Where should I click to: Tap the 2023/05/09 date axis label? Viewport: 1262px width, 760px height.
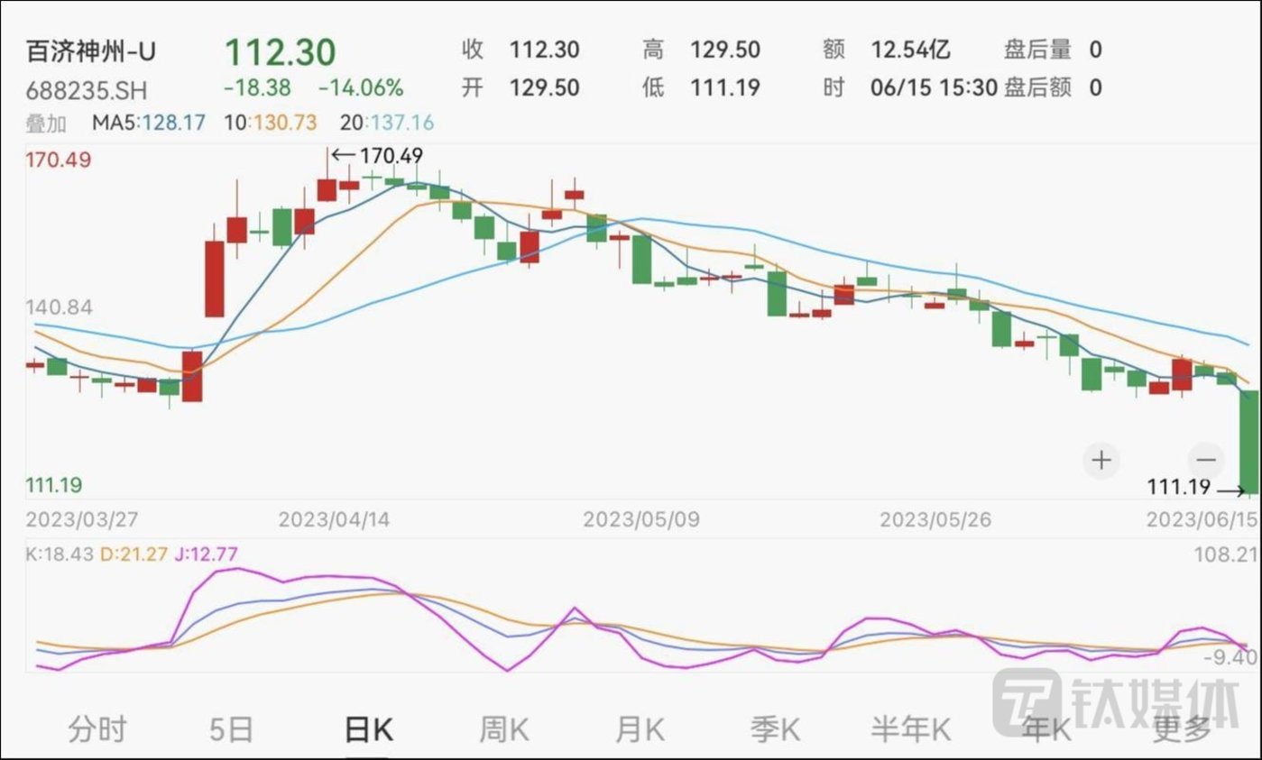coord(640,520)
